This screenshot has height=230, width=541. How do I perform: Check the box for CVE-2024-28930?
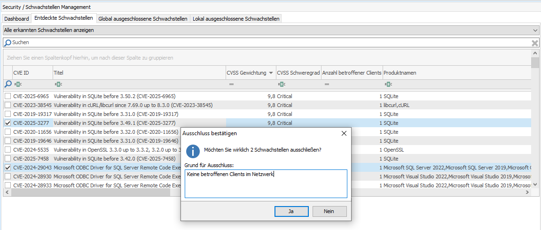[x=8, y=176]
